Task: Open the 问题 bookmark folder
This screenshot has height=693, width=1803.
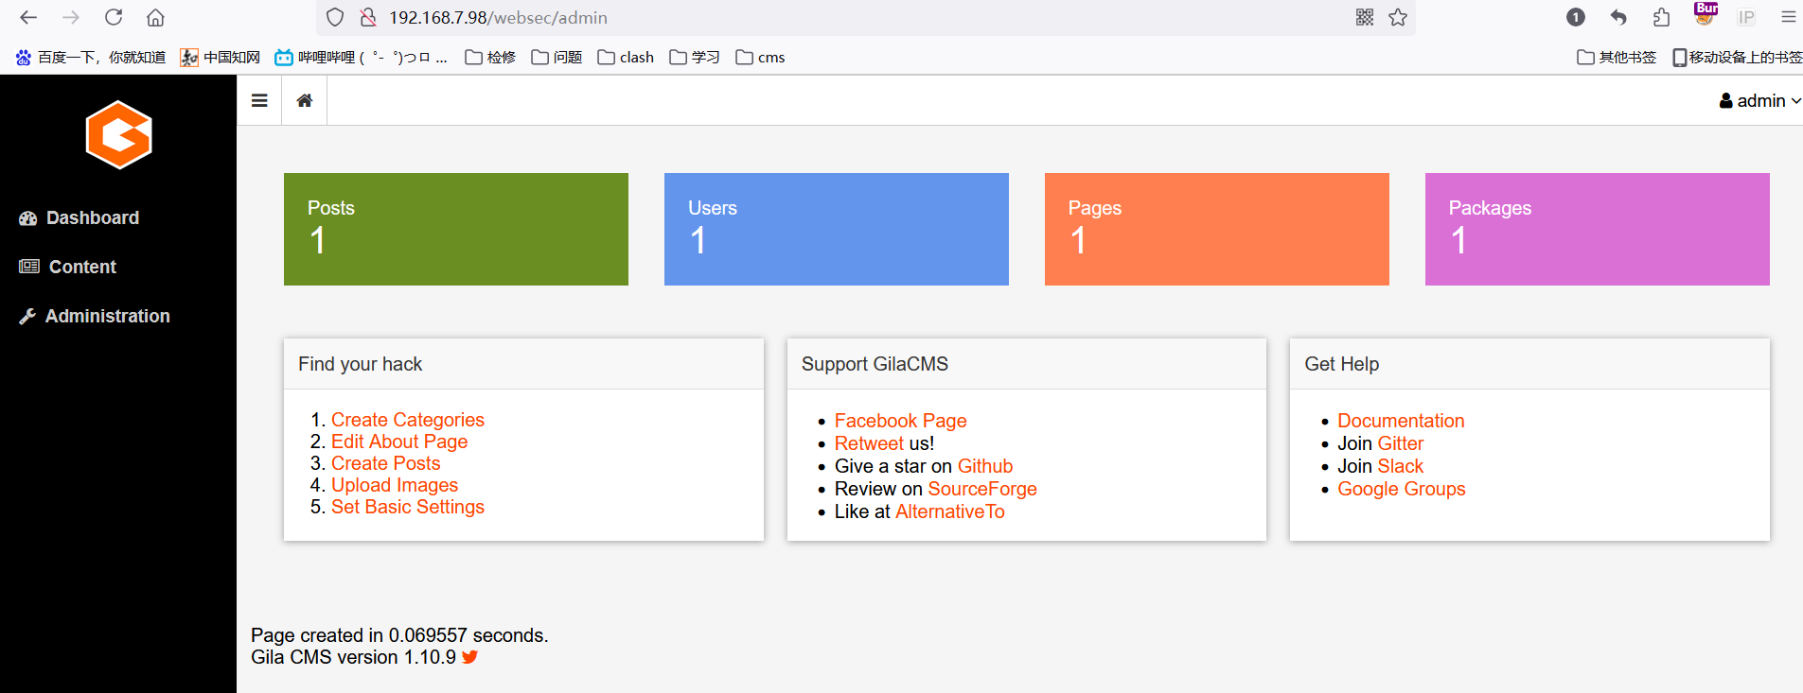Action: (x=557, y=58)
